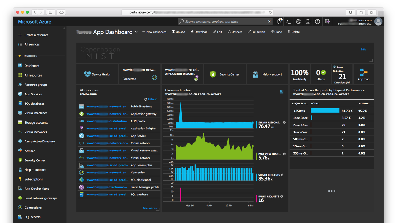This screenshot has height=223, width=397.
Task: Open the Application gateway resource row
Action: click(119, 114)
